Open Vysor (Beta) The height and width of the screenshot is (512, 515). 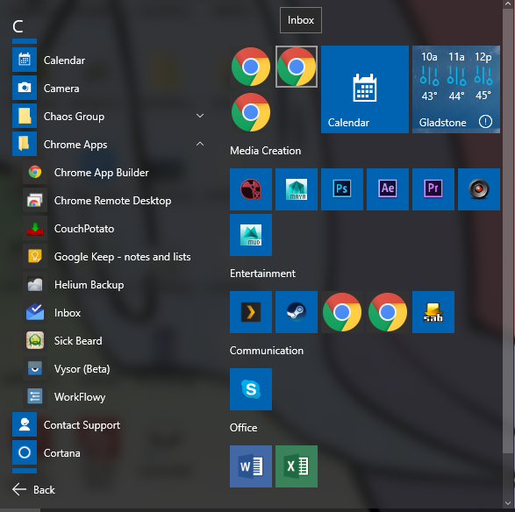point(114,368)
